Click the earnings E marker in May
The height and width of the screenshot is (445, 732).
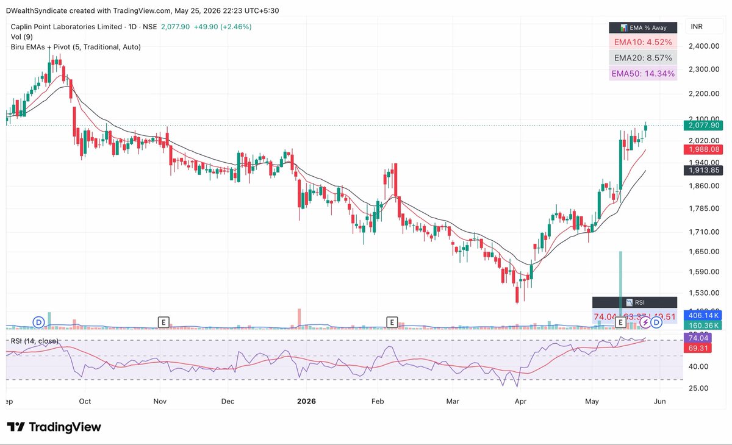pyautogui.click(x=621, y=321)
